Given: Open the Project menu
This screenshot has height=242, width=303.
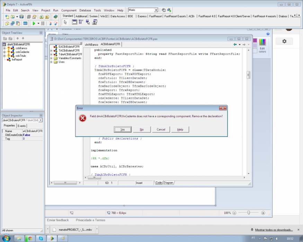Looking at the screenshot, I should point(46,10).
